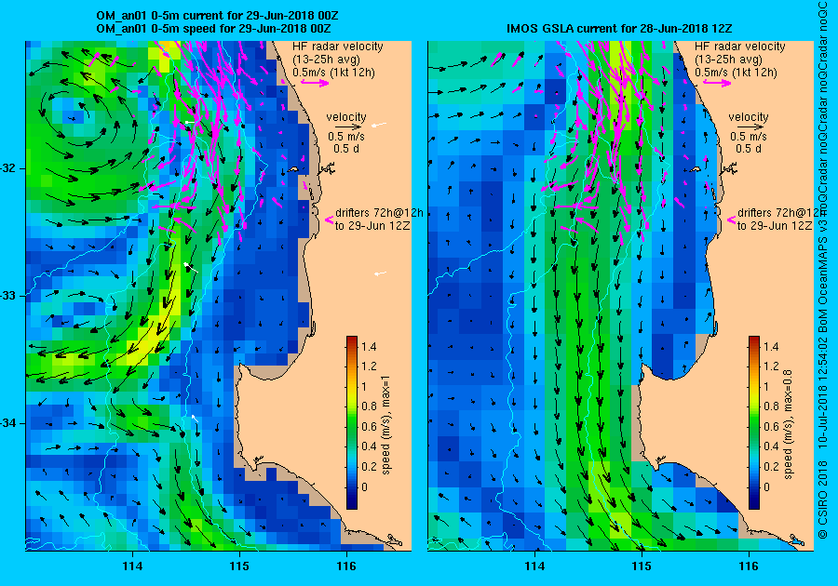Click 'speed (m/s), max=0.8' color bar label
Image resolution: width=838 pixels, height=586 pixels.
click(x=788, y=424)
